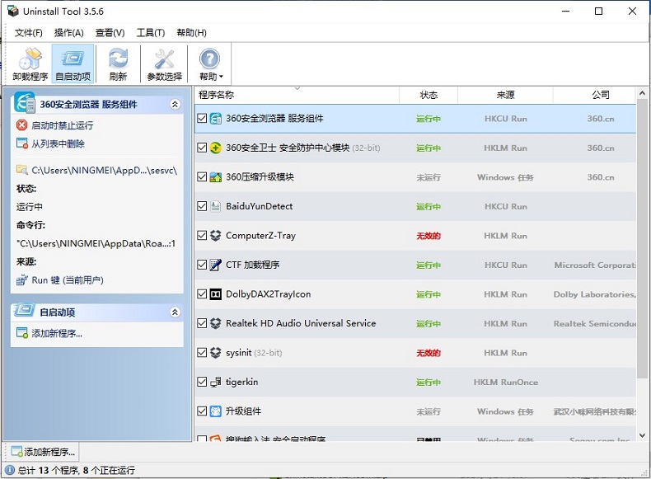Screen dimensions: 651x479
Task: Collapse the 360安全浏览器 服务组件 sidebar panel
Action: 175,104
